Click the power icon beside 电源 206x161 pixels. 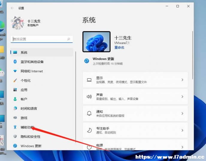(89, 147)
